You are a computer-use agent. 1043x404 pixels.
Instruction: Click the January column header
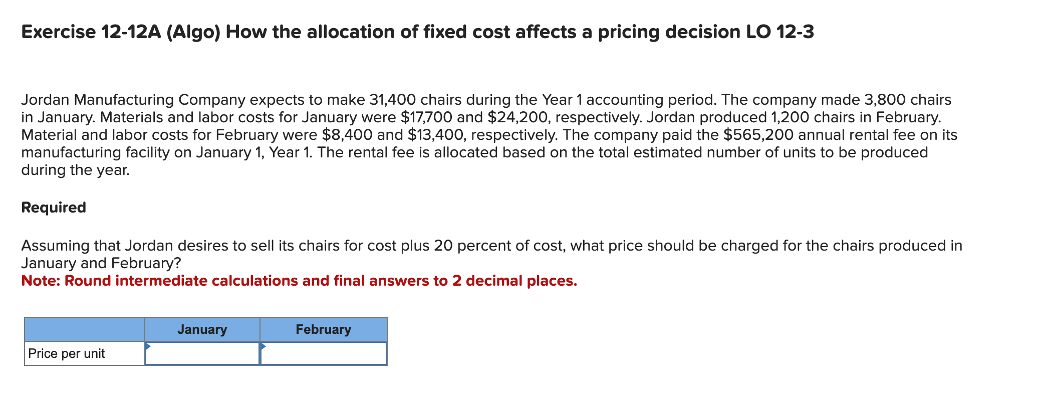pos(201,329)
